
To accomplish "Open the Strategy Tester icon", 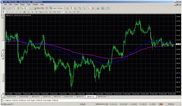I will [30, 8].
